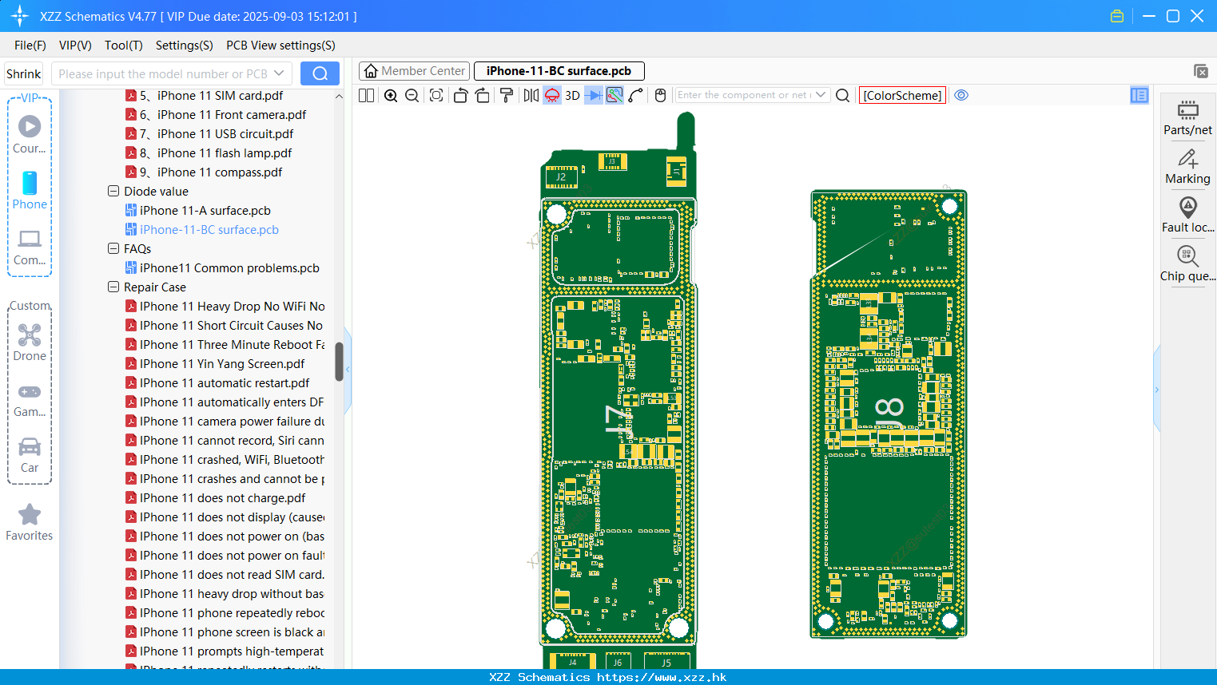Open the Fault location tool
This screenshot has width=1217, height=685.
click(1187, 215)
